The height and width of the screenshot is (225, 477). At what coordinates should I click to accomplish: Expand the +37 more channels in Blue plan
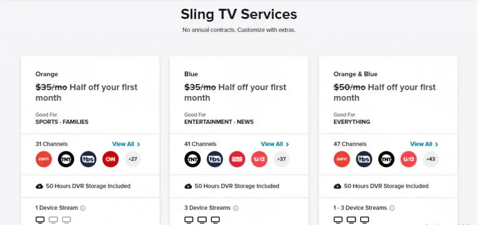tap(281, 159)
